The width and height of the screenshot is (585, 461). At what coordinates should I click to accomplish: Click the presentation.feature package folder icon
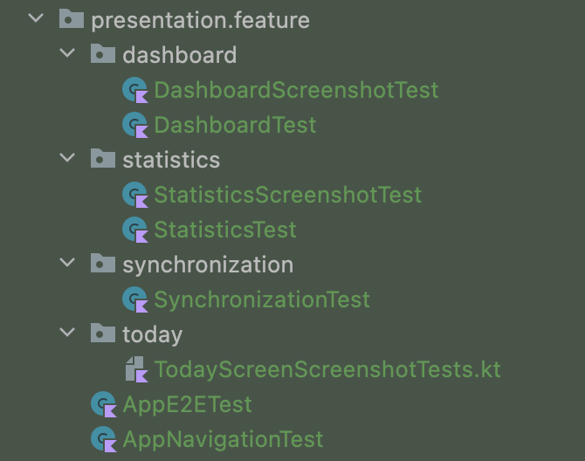click(72, 18)
